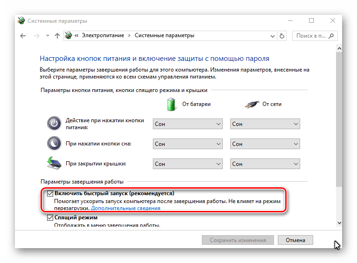Open the Электропитание breadcrumb
This screenshot has width=357, height=263.
pos(103,35)
